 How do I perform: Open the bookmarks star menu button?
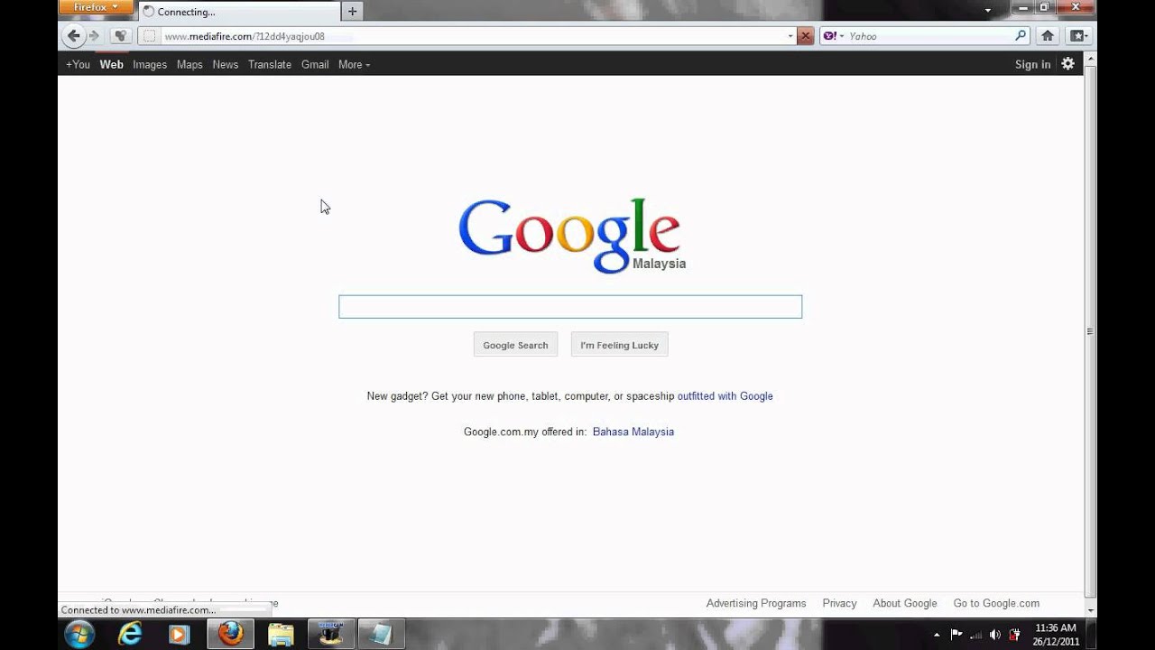pos(1078,36)
